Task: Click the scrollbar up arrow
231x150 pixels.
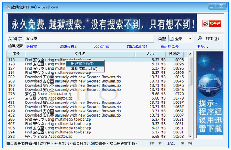Action: point(190,54)
